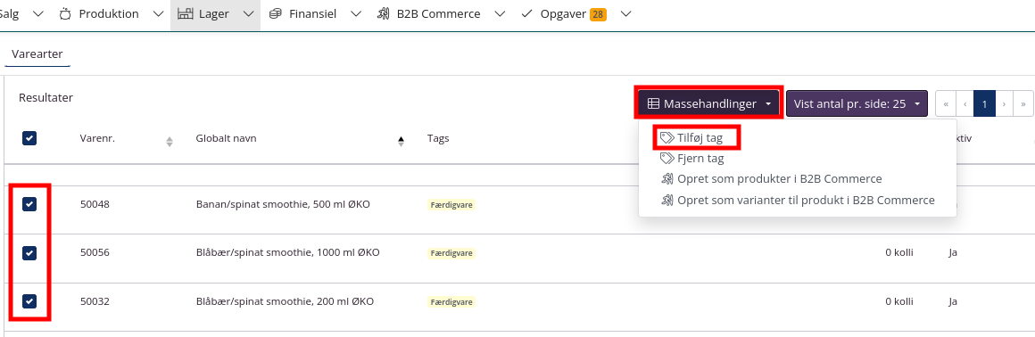Click the B2B Commerce icon in the navbar

click(x=383, y=14)
